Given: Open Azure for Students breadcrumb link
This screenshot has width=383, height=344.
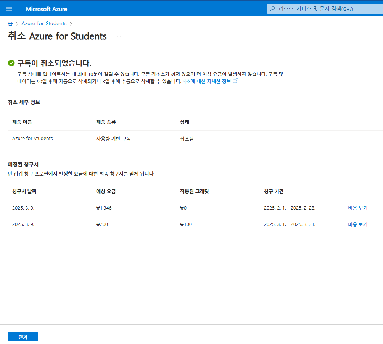Looking at the screenshot, I should click(44, 23).
